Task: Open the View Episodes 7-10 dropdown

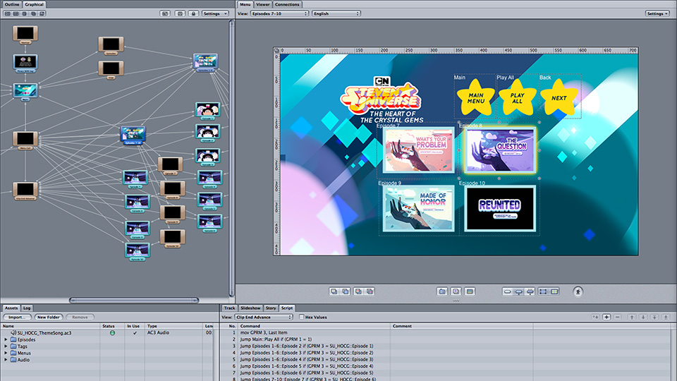Action: click(279, 14)
